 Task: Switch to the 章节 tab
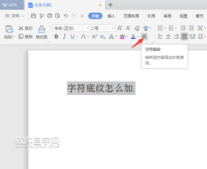(x=200, y=16)
